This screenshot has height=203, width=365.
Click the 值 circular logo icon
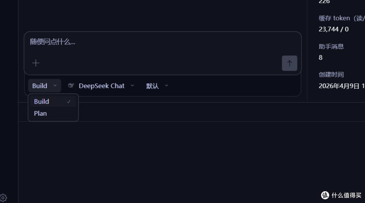point(325,195)
